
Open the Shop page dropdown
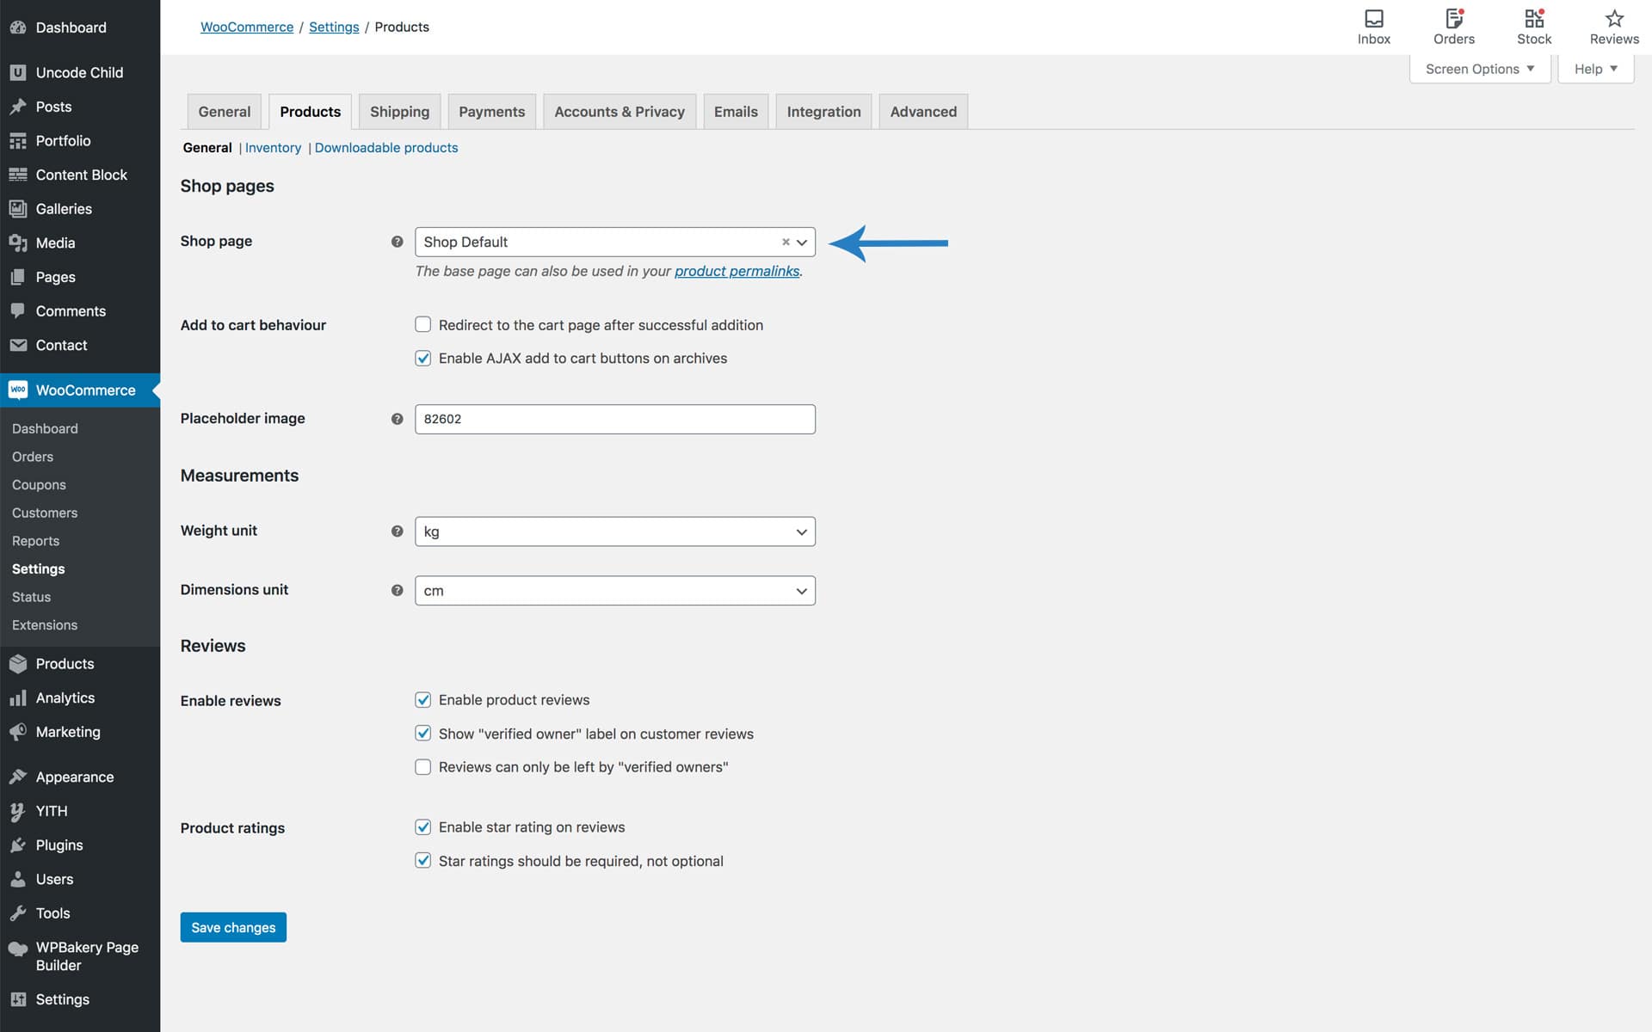coord(602,243)
